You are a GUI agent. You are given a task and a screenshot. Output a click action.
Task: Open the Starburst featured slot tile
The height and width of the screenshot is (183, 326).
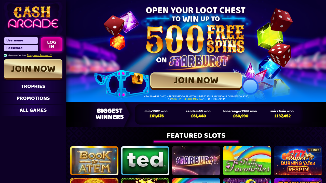[x=196, y=161]
